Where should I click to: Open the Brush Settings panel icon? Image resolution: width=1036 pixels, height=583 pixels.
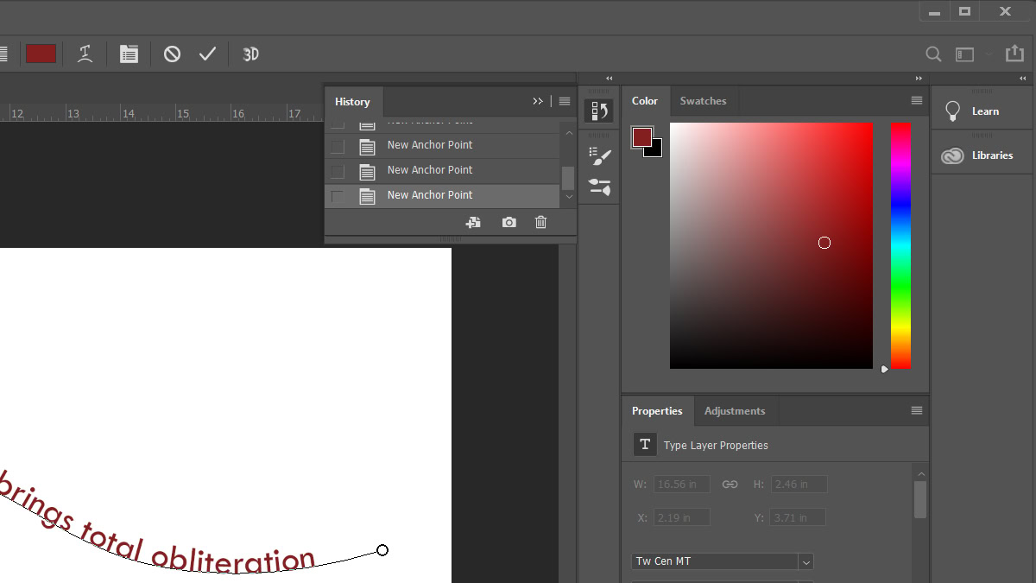[x=599, y=155]
